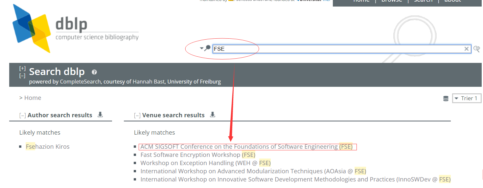Image resolution: width=483 pixels, height=188 pixels.
Task: Collapse all sections with [–]
Action: point(22,76)
